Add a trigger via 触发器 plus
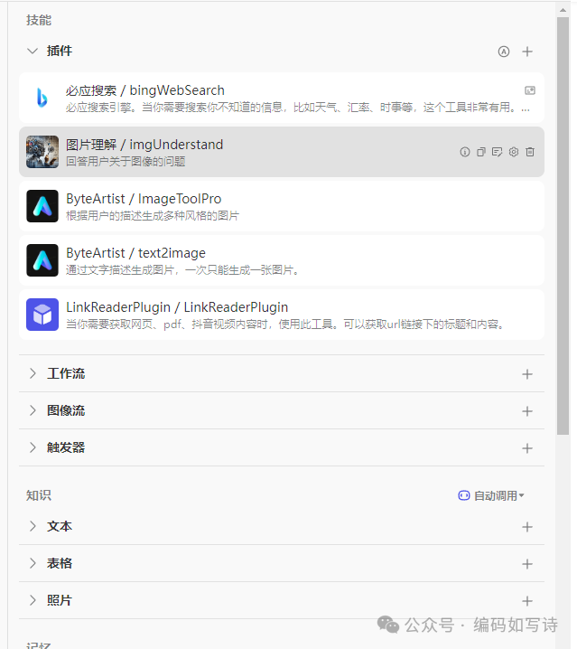This screenshot has height=649, width=577. pos(527,447)
